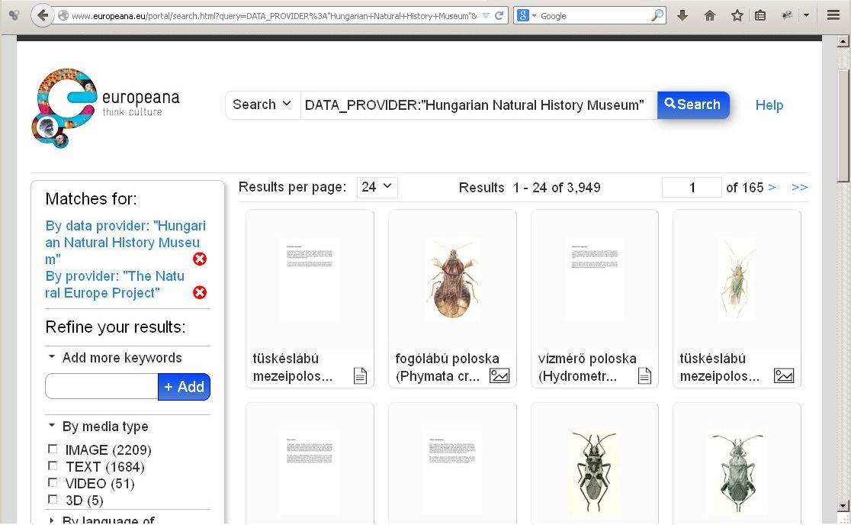This screenshot has width=851, height=525.
Task: Jump to last results page with >>
Action: tap(799, 187)
